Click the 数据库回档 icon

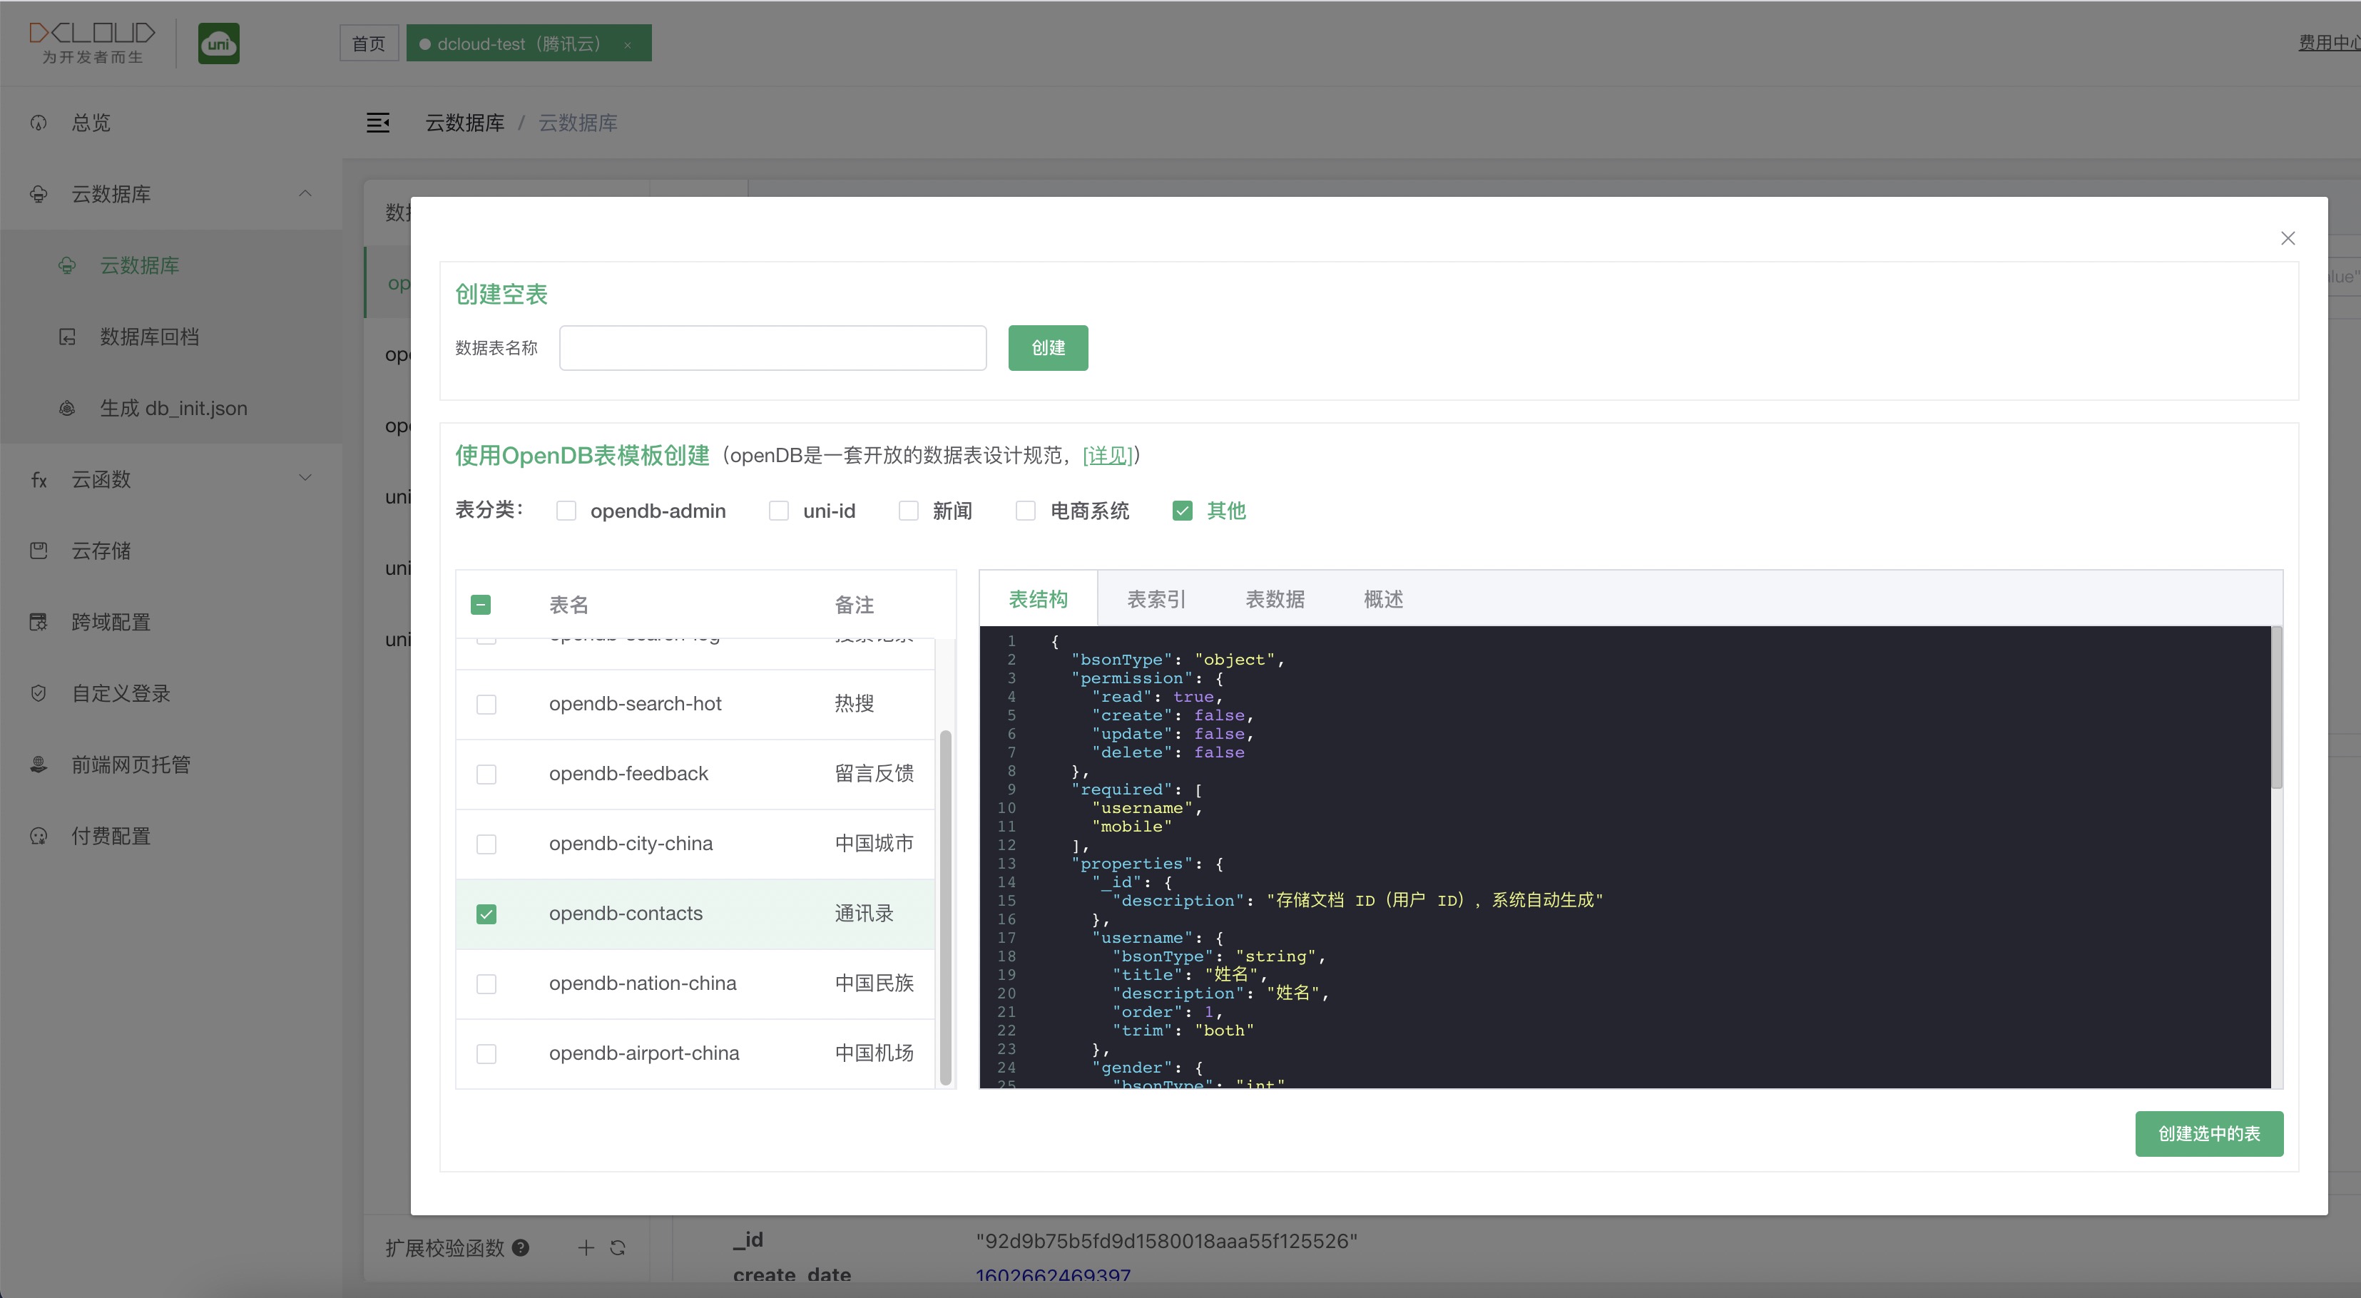67,337
